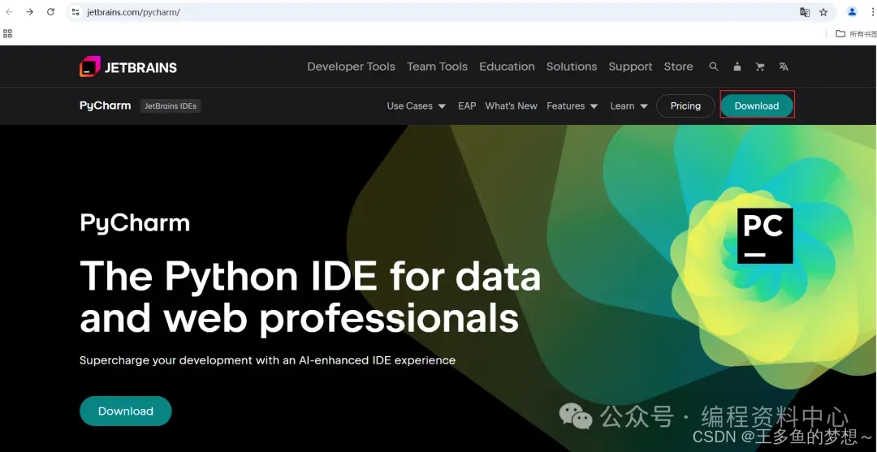This screenshot has width=877, height=452.
Task: Click the language selector icon in site header
Action: coord(784,67)
